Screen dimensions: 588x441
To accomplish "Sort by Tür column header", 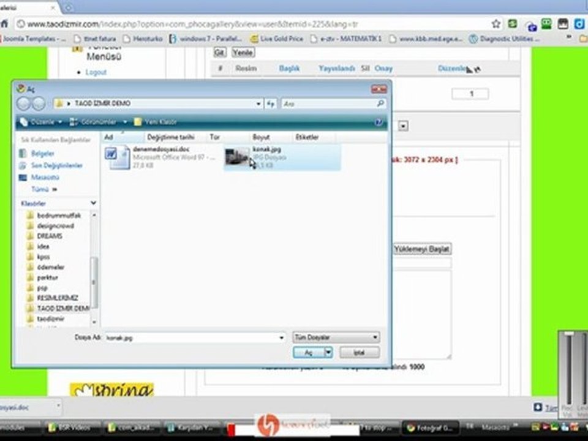I will pos(228,137).
